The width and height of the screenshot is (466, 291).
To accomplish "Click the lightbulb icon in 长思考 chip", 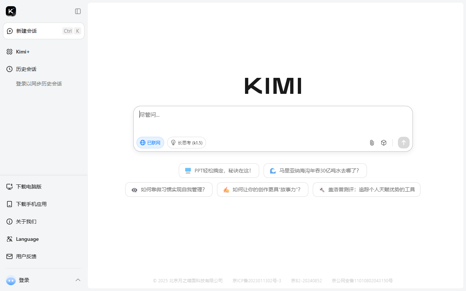I will coord(173,143).
